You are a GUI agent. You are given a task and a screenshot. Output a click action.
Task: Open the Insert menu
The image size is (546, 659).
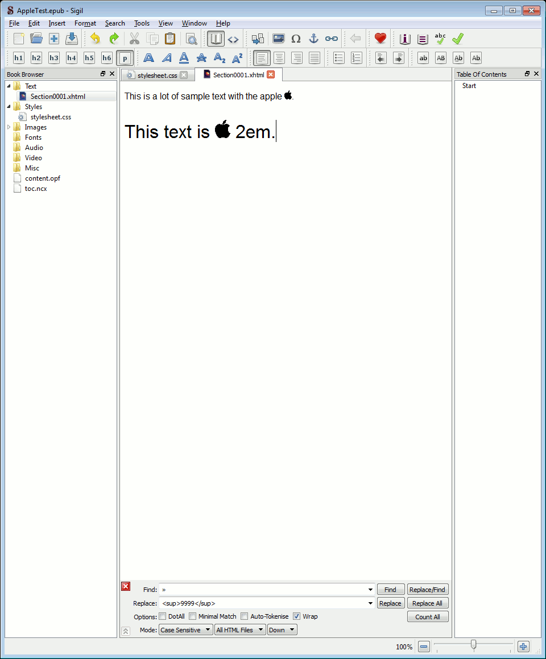pos(57,23)
